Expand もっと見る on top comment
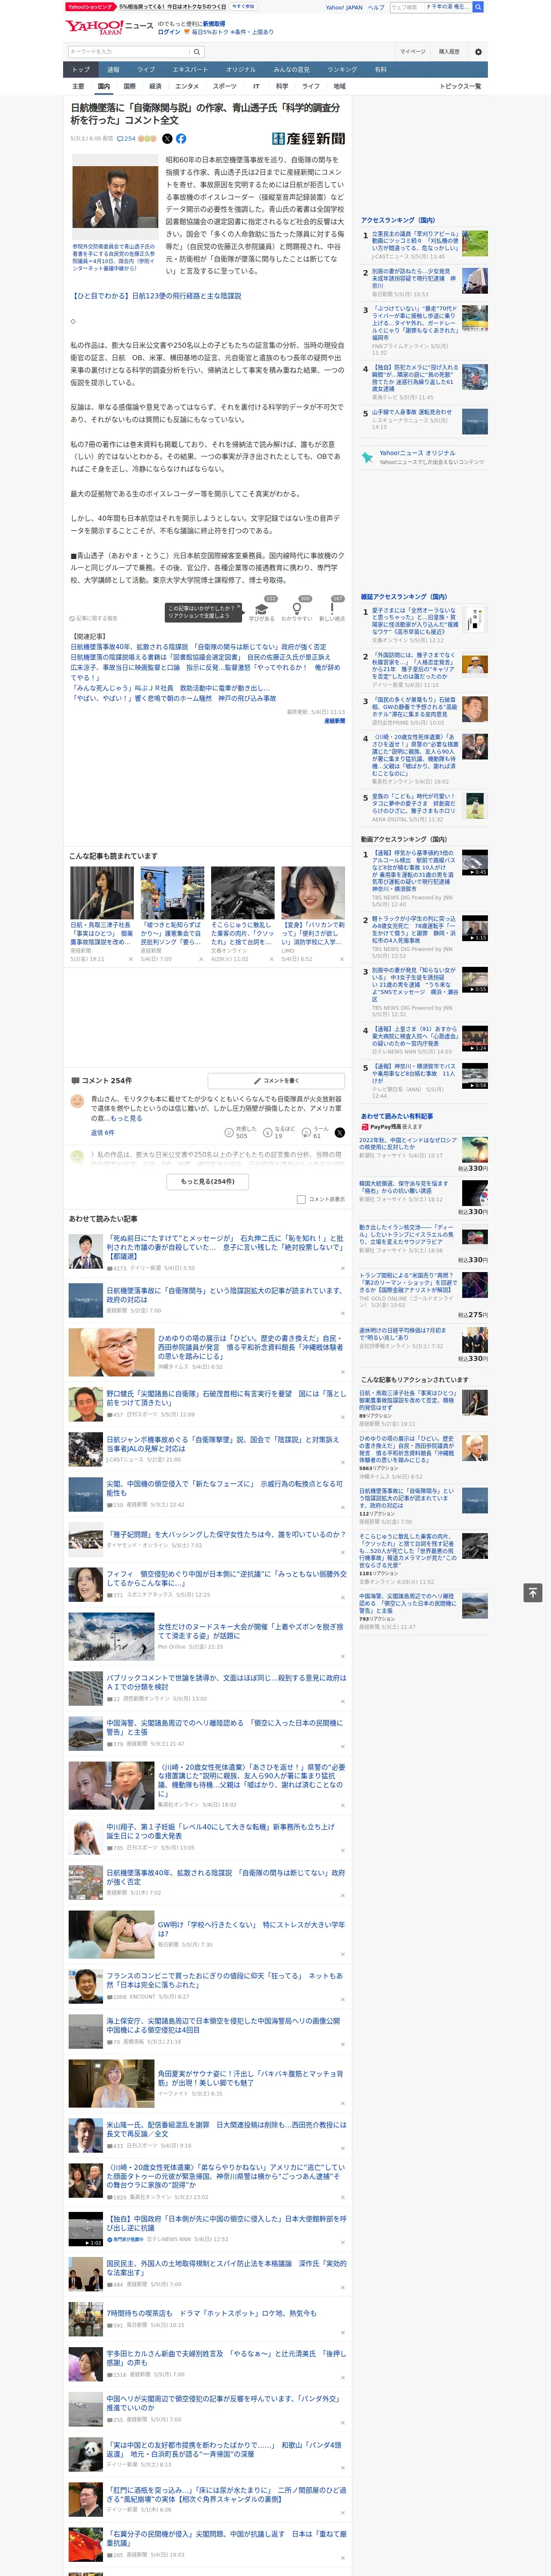This screenshot has height=2576, width=551. pos(126,1118)
